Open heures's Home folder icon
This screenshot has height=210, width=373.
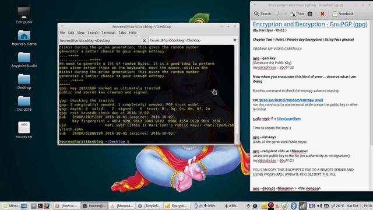(24, 37)
